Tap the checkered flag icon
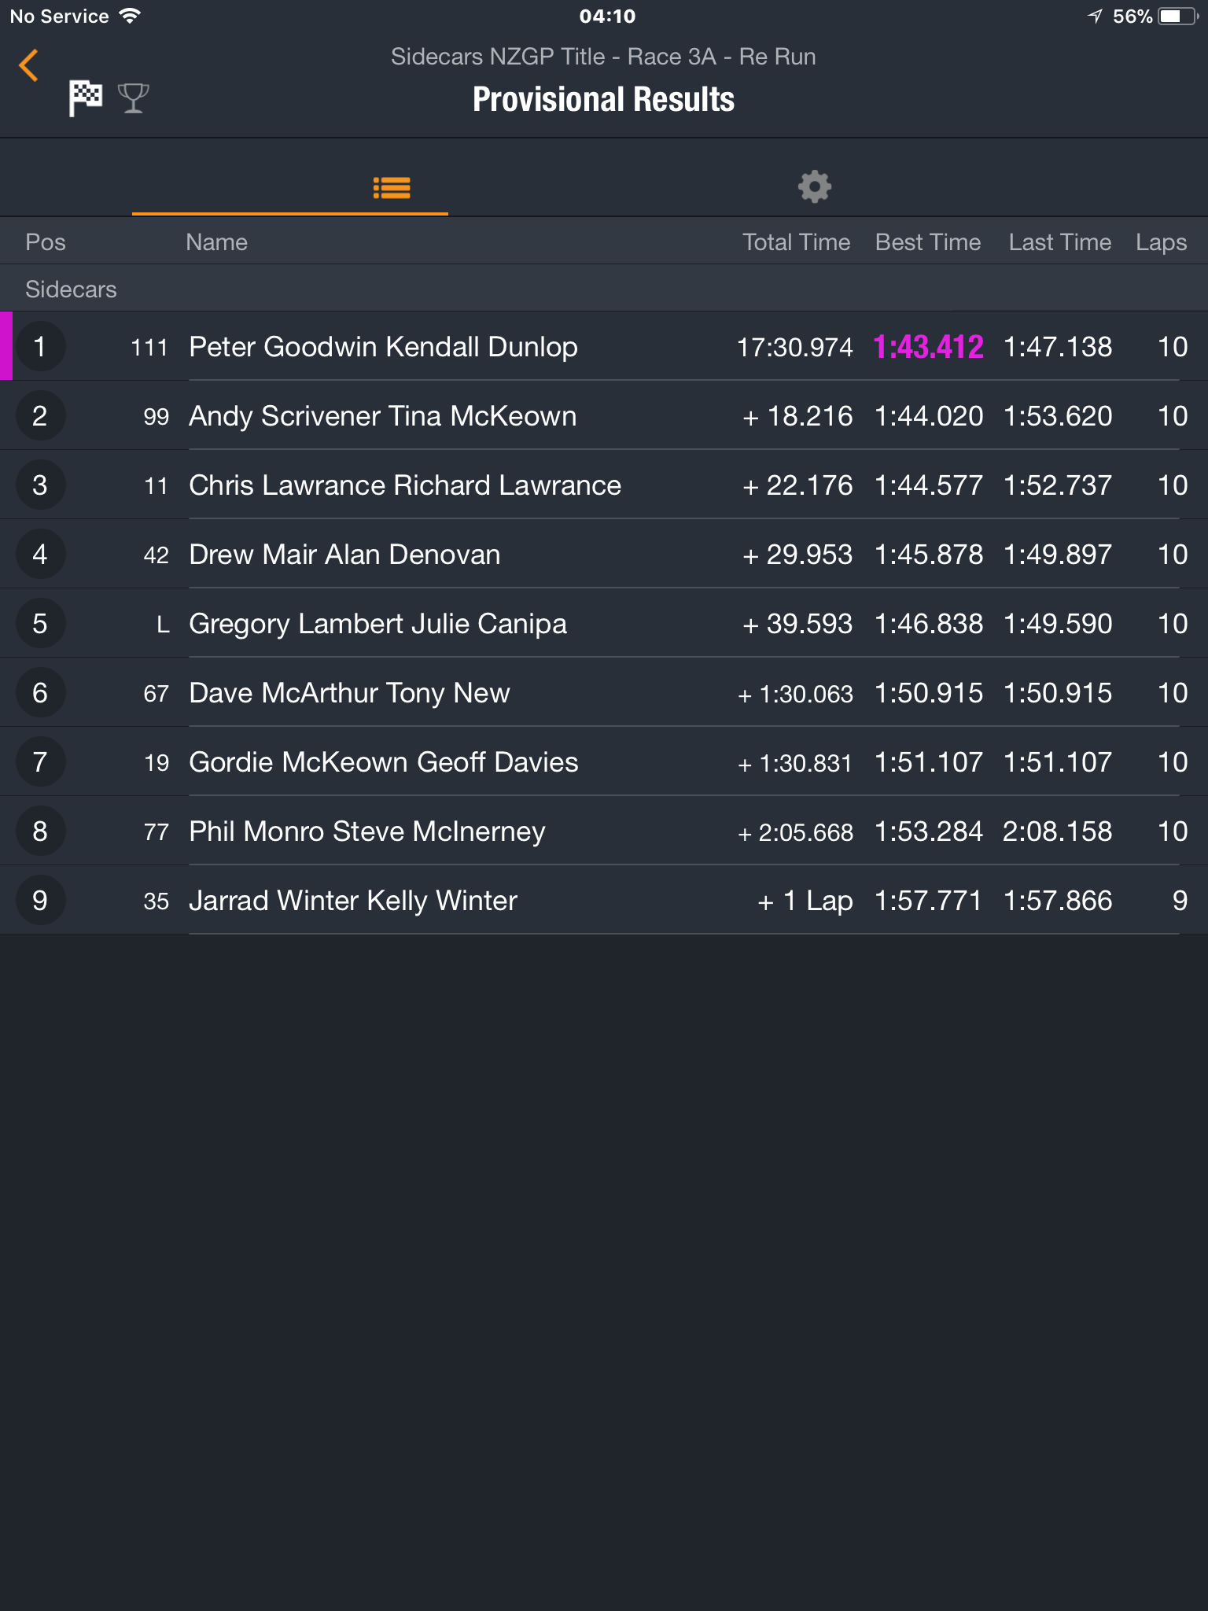This screenshot has height=1611, width=1208. (x=85, y=98)
